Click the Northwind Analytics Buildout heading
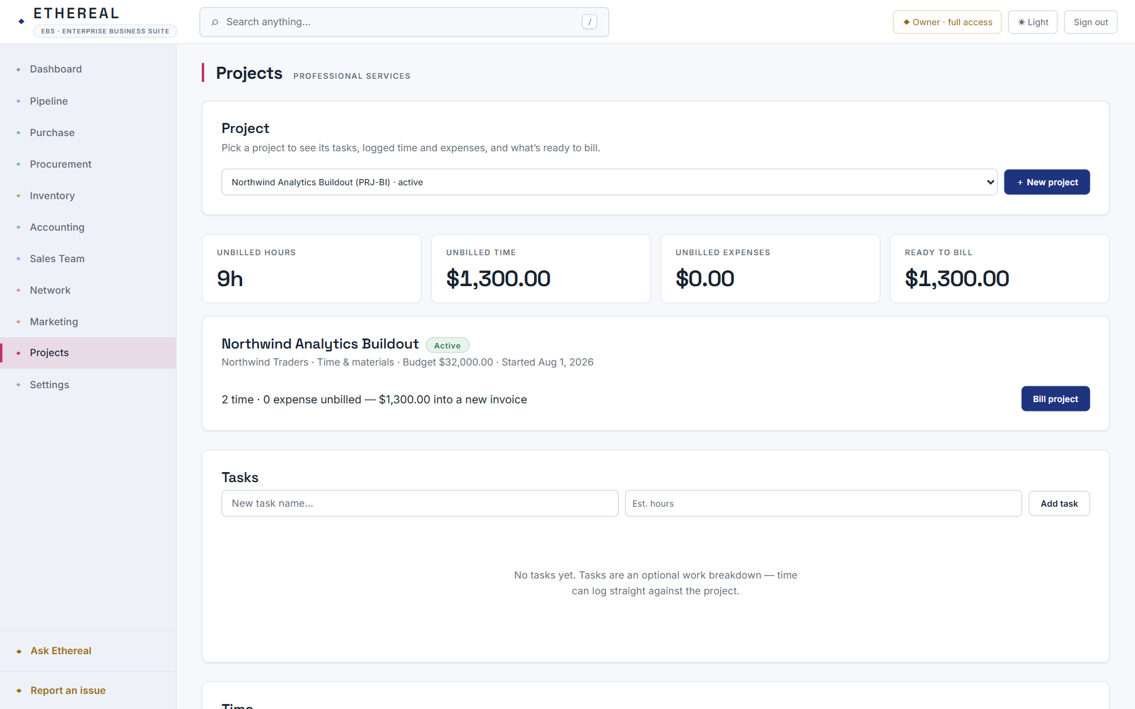 pyautogui.click(x=320, y=344)
